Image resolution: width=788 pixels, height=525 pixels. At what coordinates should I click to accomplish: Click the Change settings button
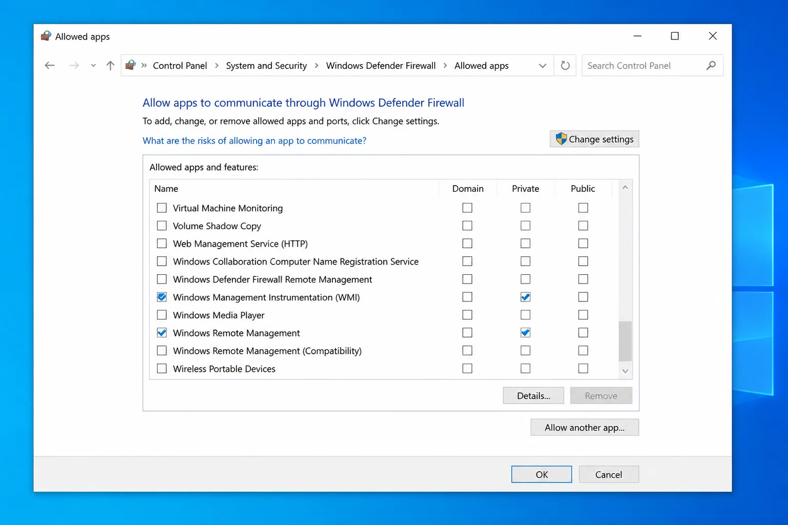pos(595,139)
